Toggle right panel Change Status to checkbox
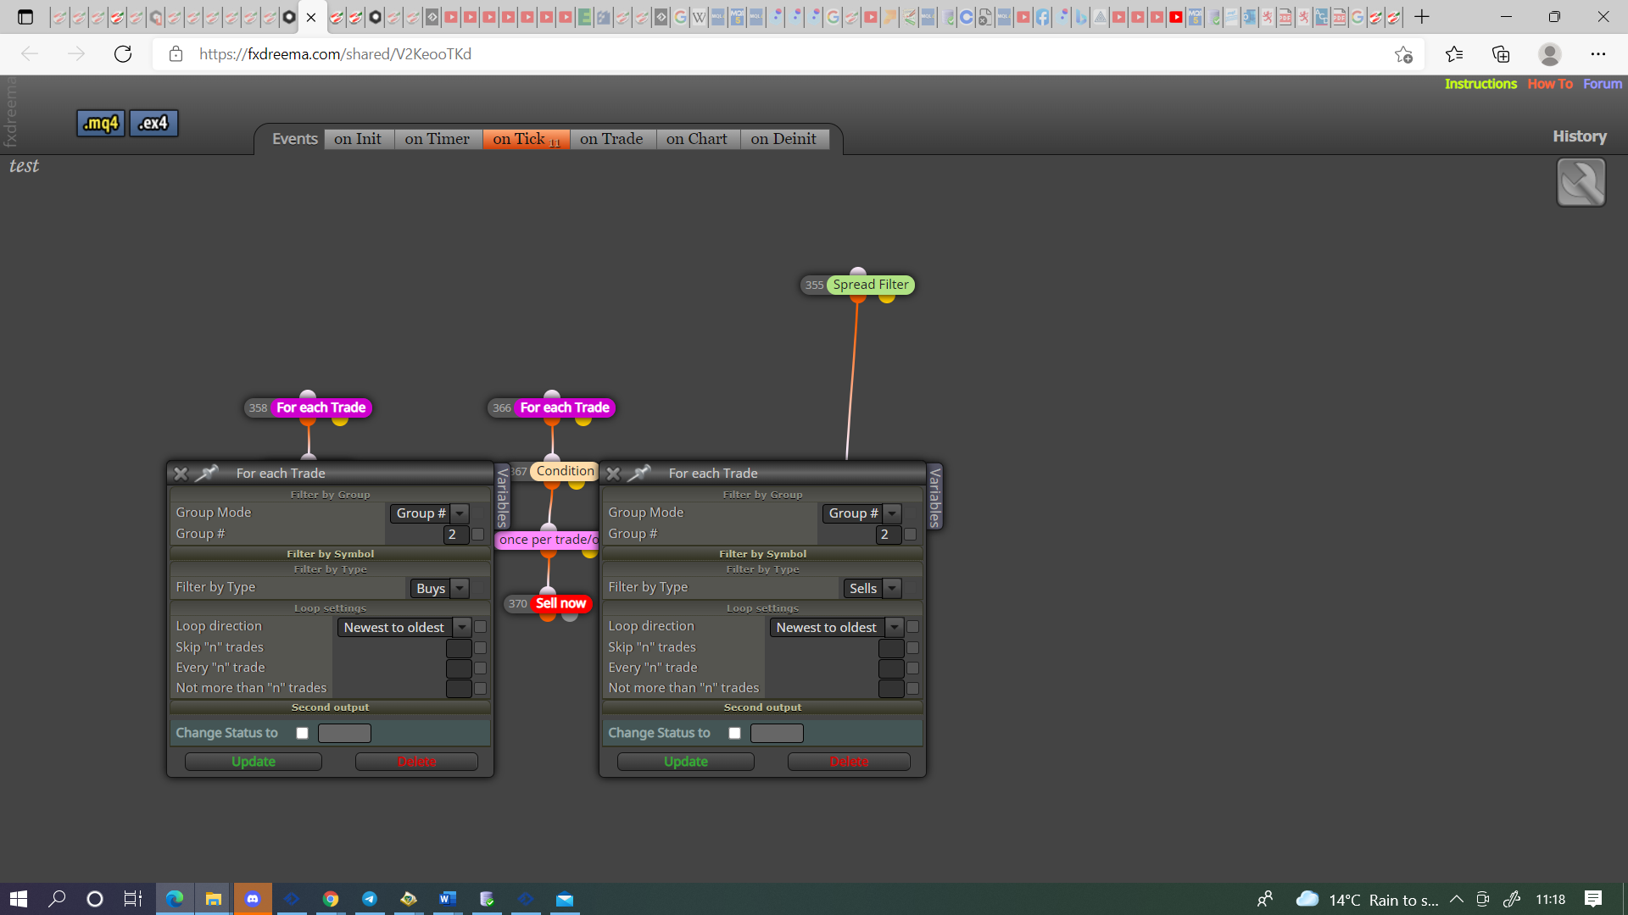1628x915 pixels. pos(734,733)
